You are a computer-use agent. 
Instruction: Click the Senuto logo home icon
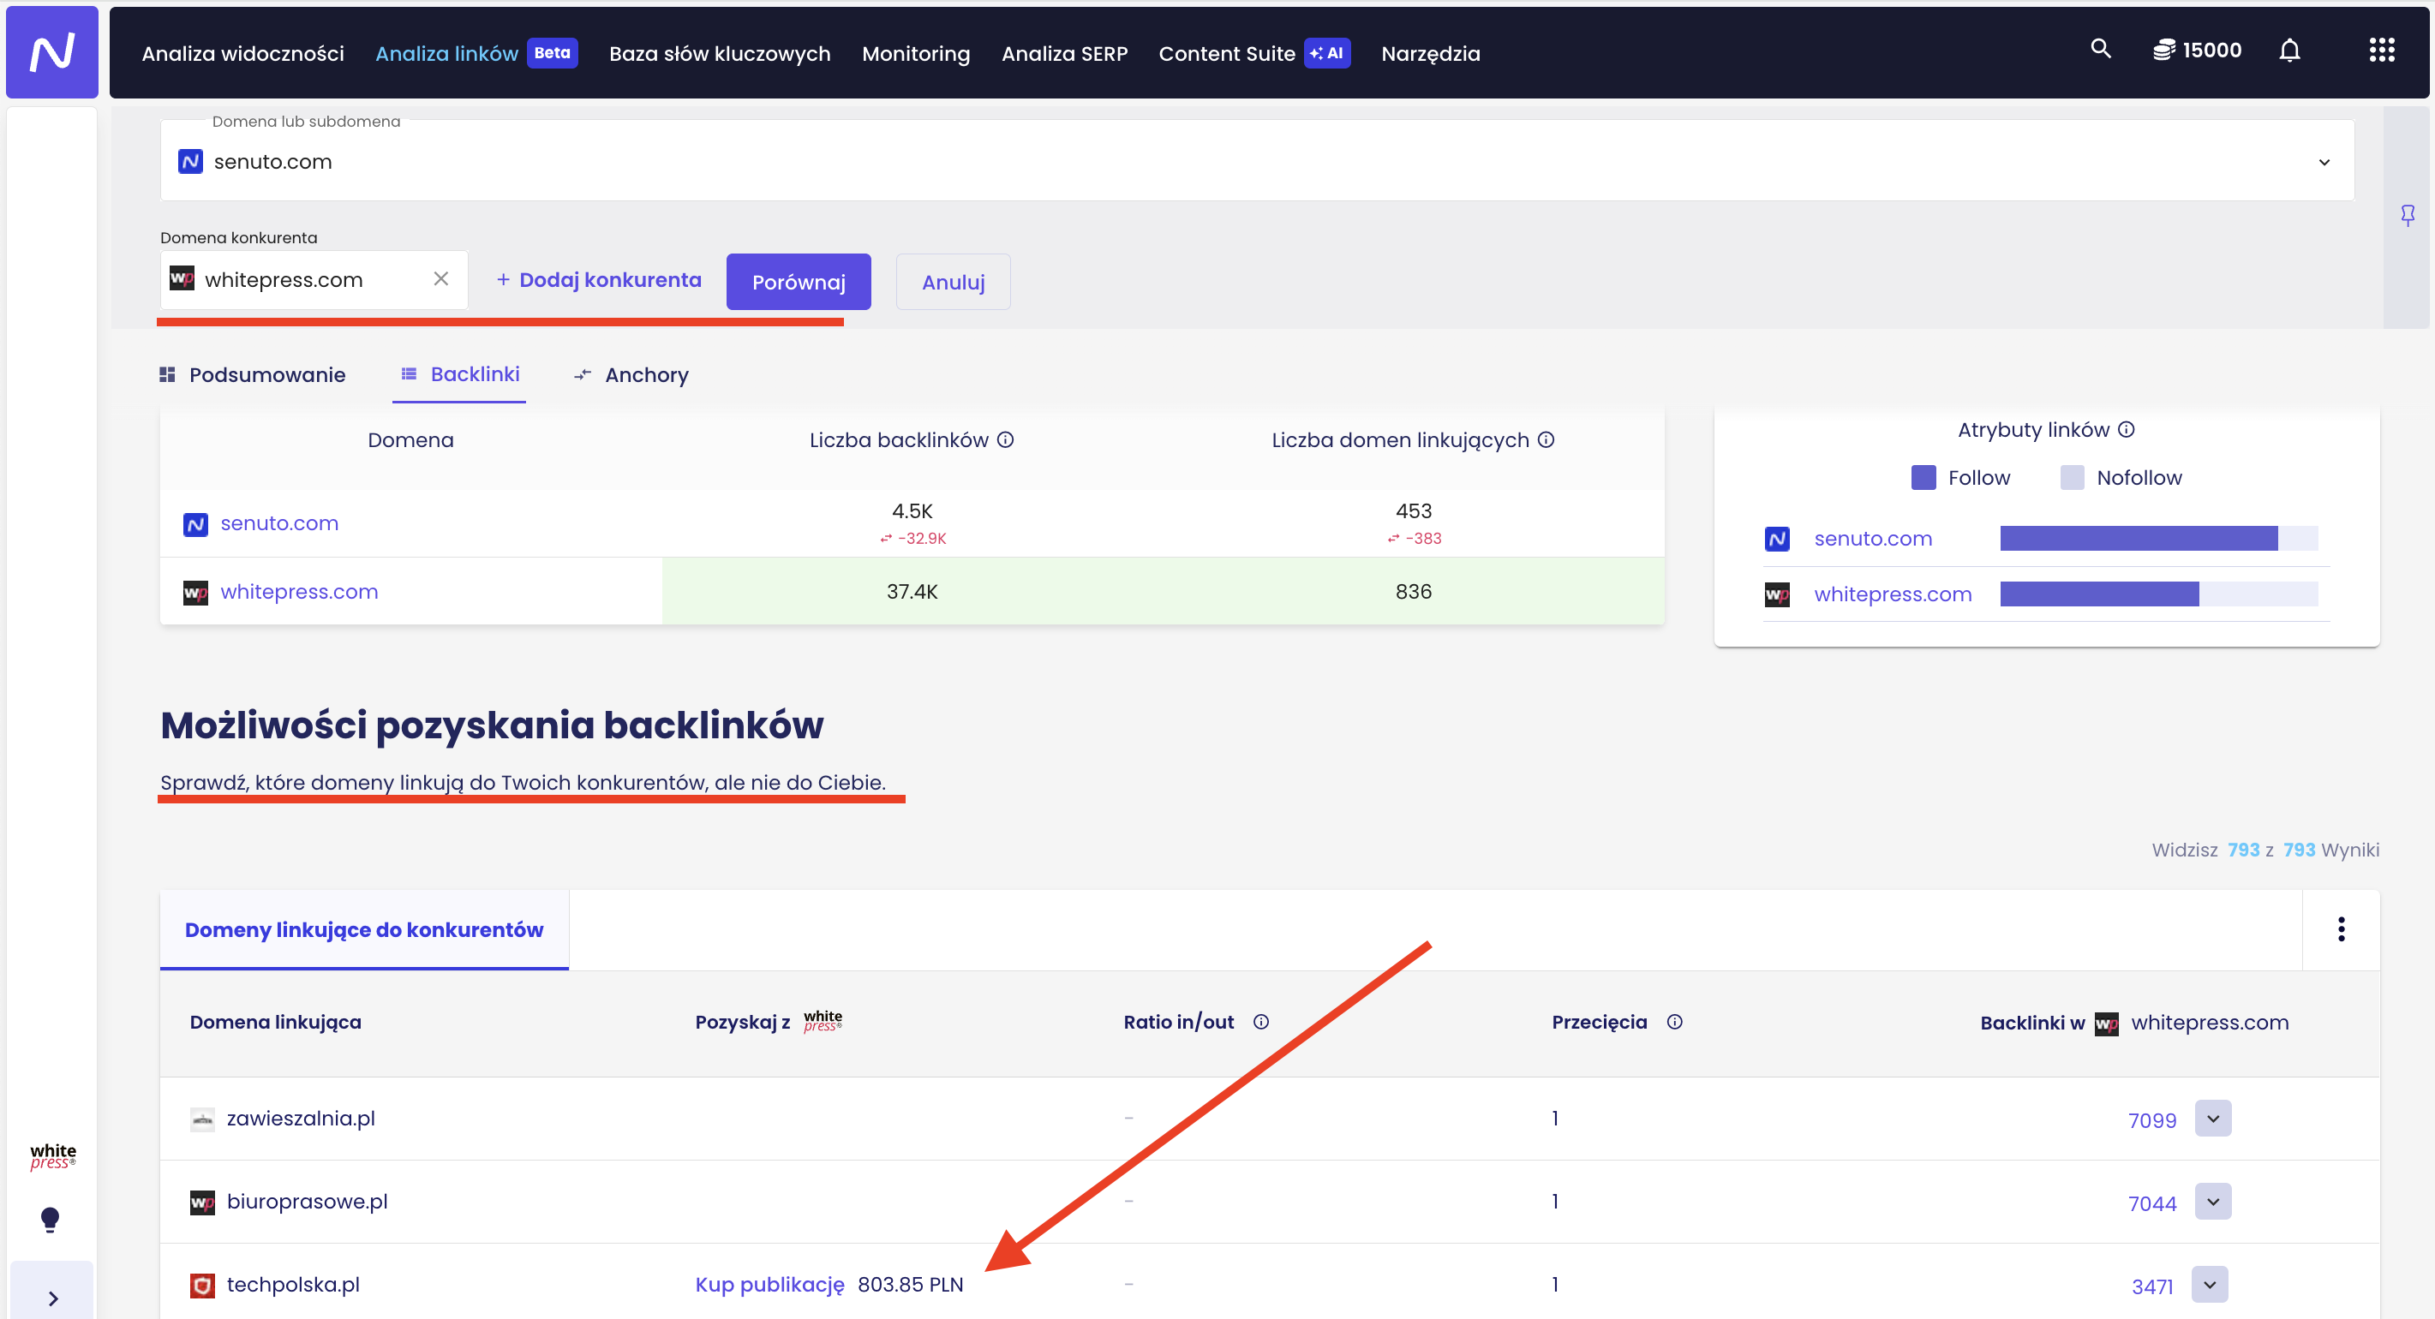(52, 52)
